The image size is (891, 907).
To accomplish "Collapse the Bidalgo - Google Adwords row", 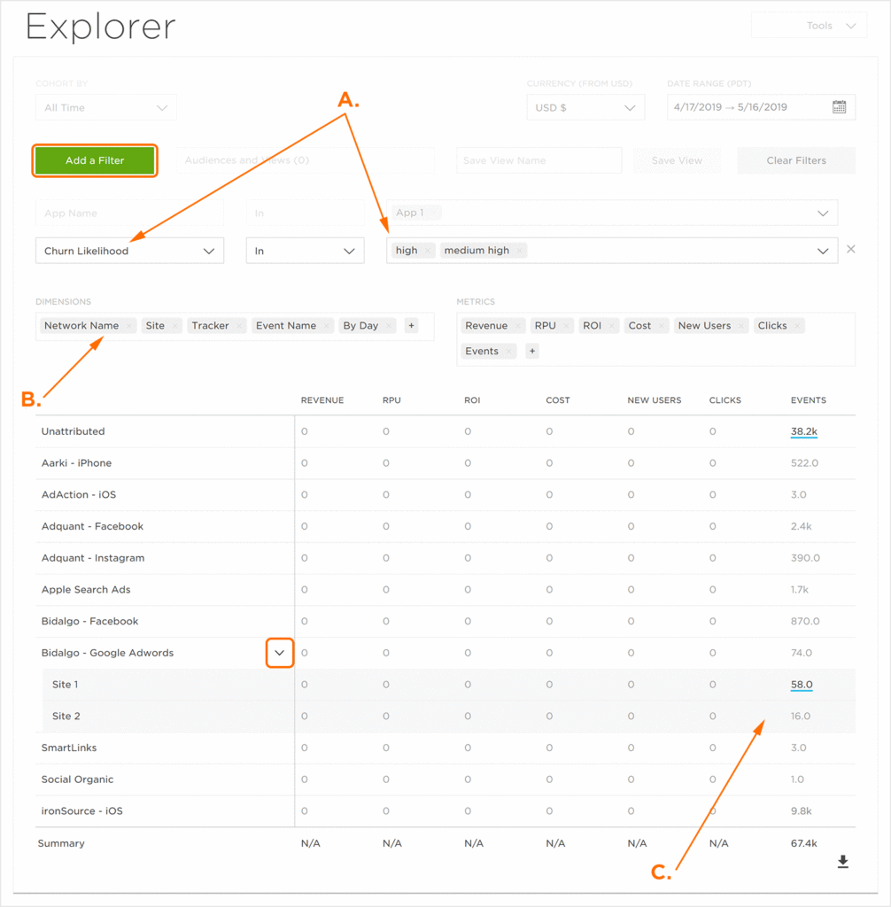I will [x=280, y=653].
